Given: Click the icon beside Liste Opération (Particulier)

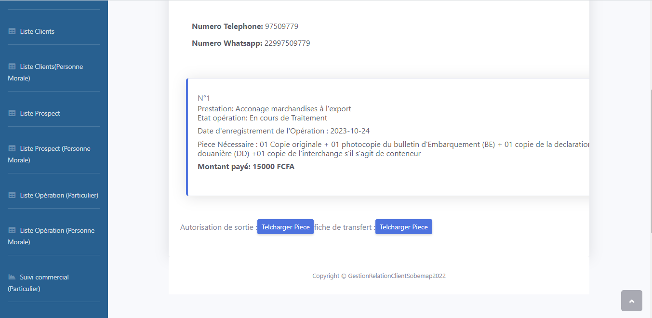Looking at the screenshot, I should click(12, 195).
